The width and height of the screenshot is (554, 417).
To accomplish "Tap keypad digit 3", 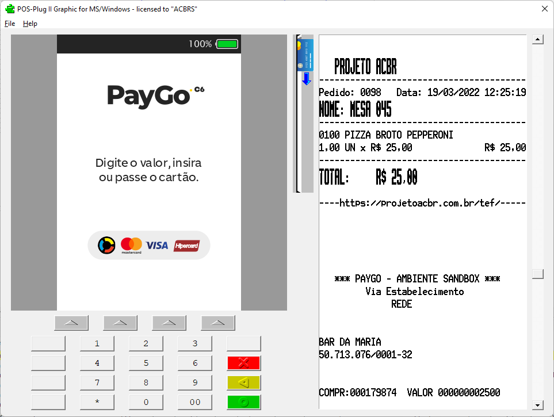I will [195, 343].
